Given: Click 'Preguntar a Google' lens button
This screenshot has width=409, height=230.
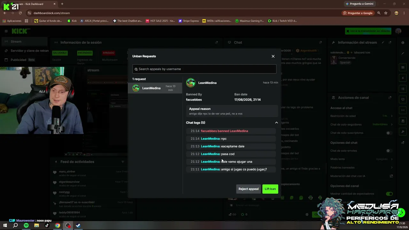Looking at the screenshot, I should (358, 13).
